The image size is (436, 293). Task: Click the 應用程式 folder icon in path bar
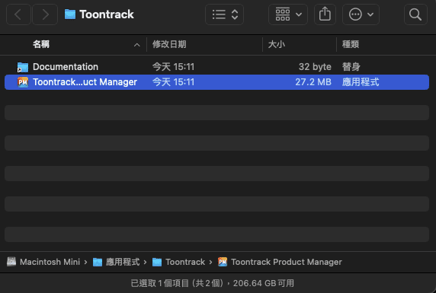coord(98,262)
